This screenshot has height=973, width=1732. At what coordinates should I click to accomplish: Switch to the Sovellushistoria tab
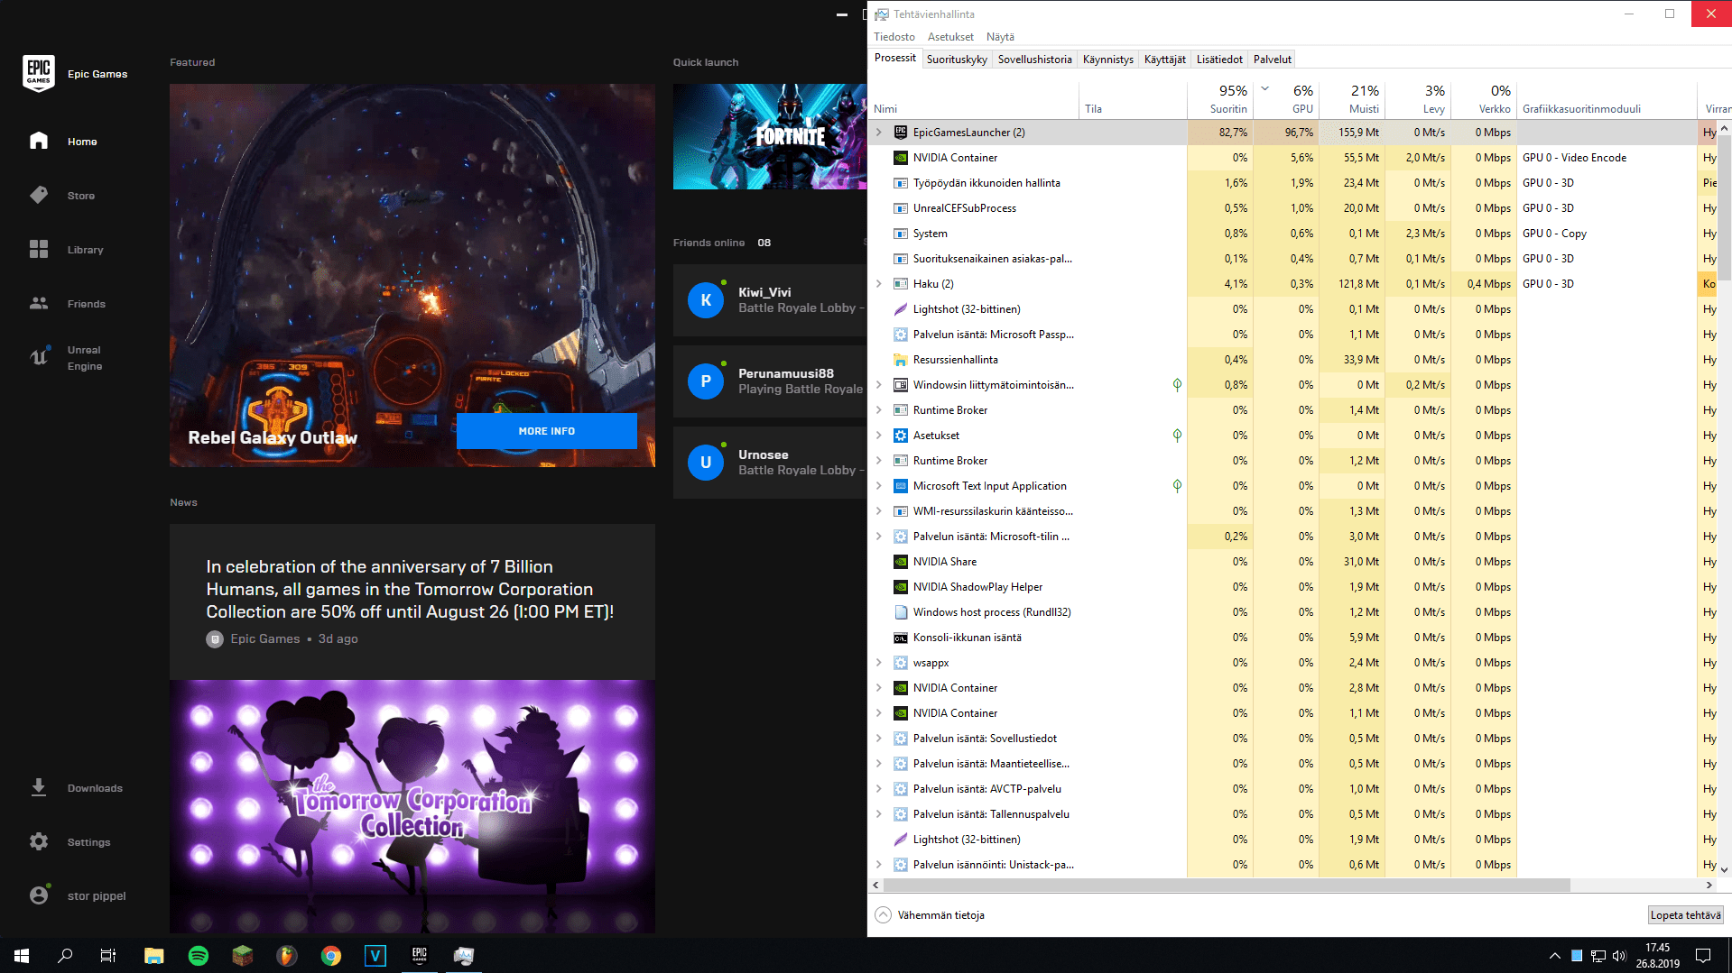click(1035, 60)
